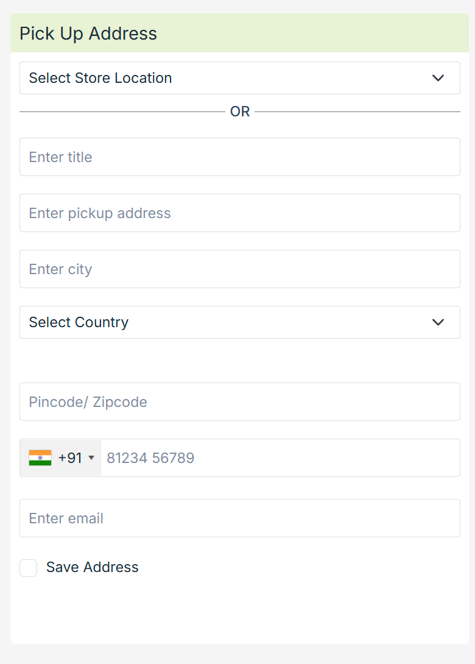Screen dimensions: 475x664
Task: Select the Enter city input
Action: click(239, 269)
